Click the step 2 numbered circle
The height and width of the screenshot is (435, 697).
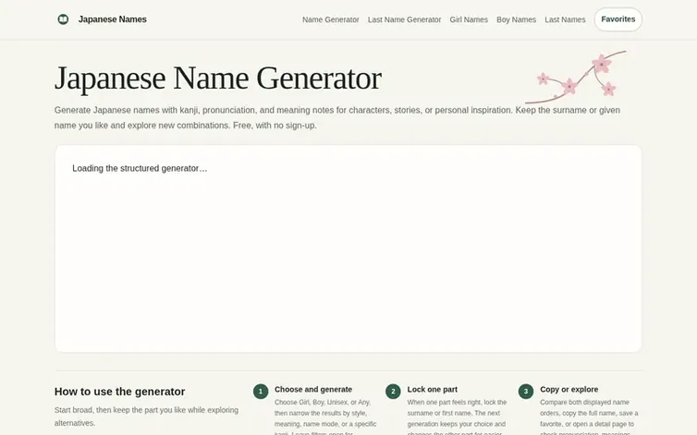[x=393, y=392]
